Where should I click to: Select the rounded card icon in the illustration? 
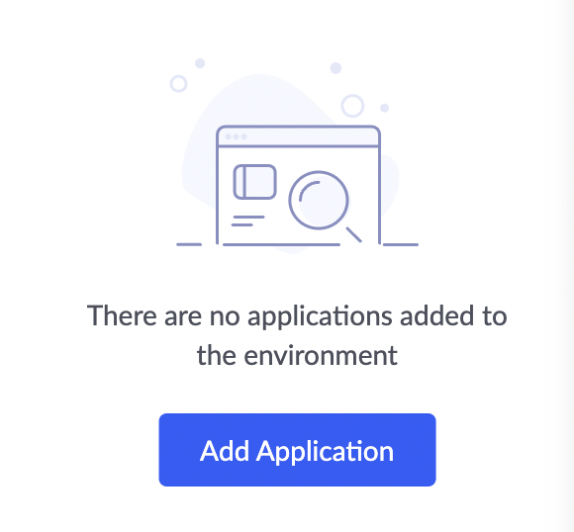point(254,182)
